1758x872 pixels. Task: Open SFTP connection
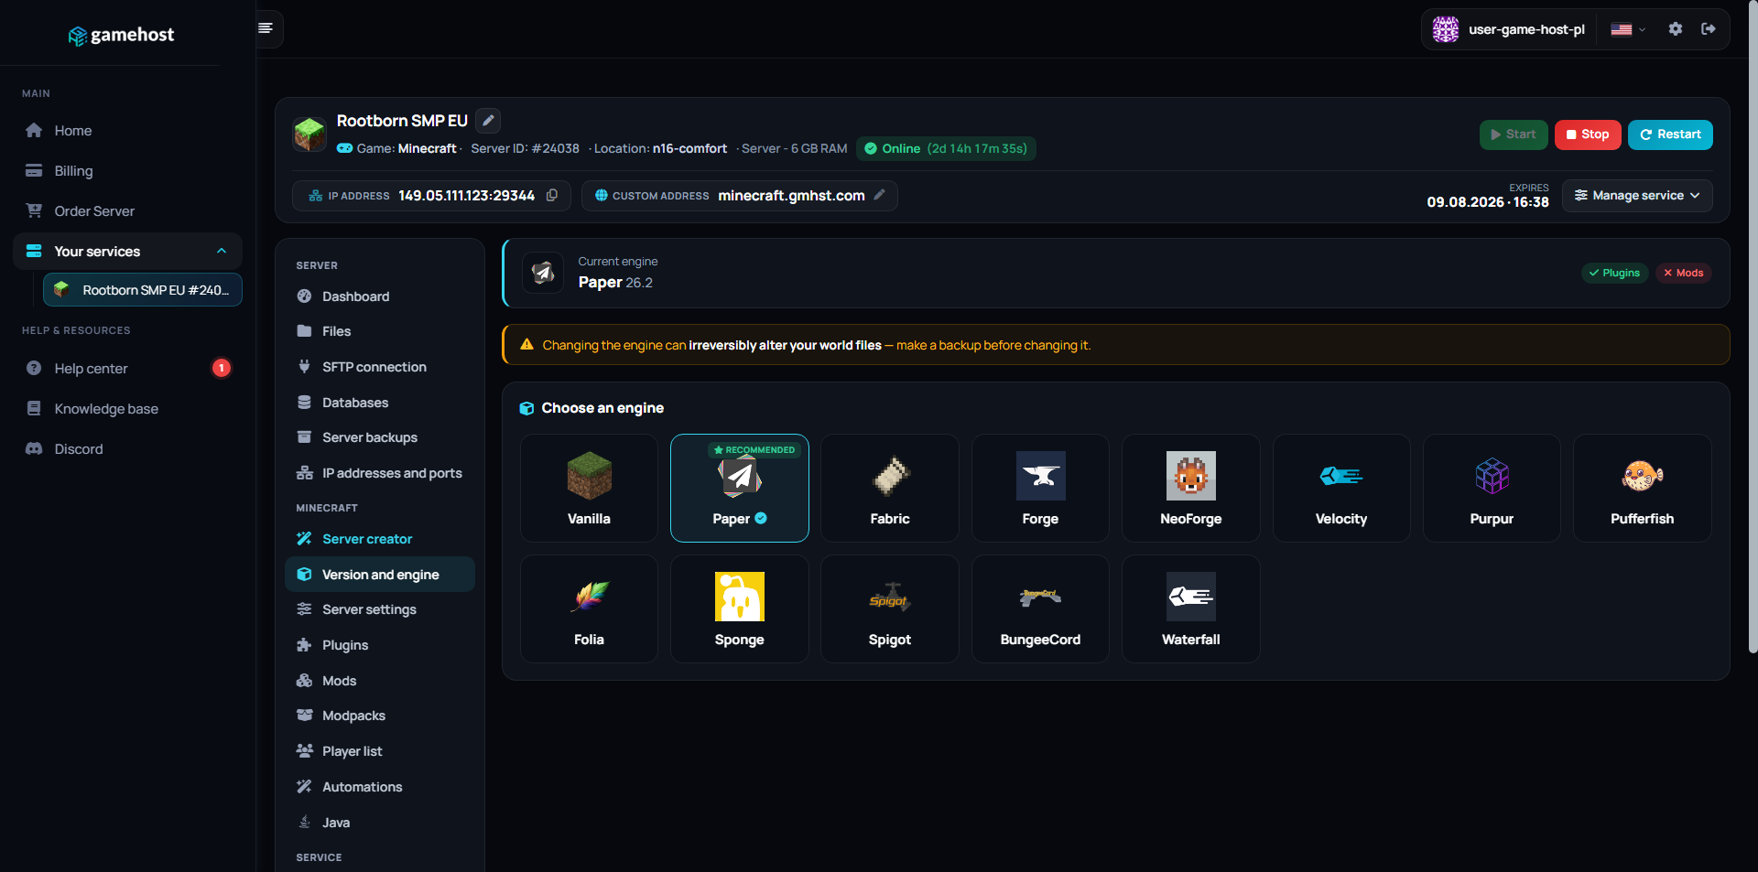coord(380,367)
